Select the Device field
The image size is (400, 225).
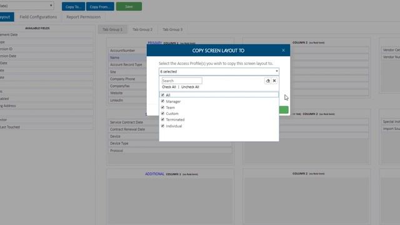pos(134,136)
